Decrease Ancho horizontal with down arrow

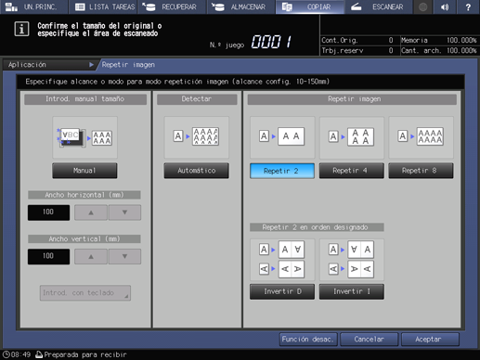[x=124, y=212]
